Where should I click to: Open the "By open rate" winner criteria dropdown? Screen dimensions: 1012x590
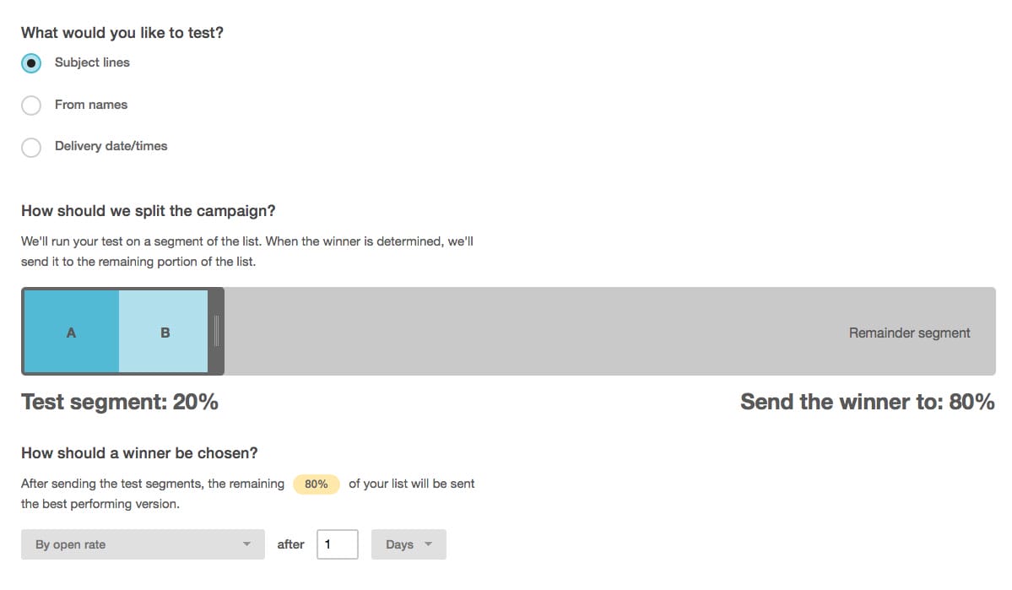(x=142, y=544)
